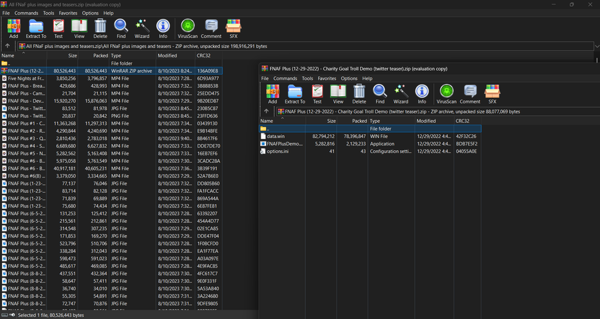Select FNAF Plus #1 - C... file
600x319 pixels.
(111, 123)
